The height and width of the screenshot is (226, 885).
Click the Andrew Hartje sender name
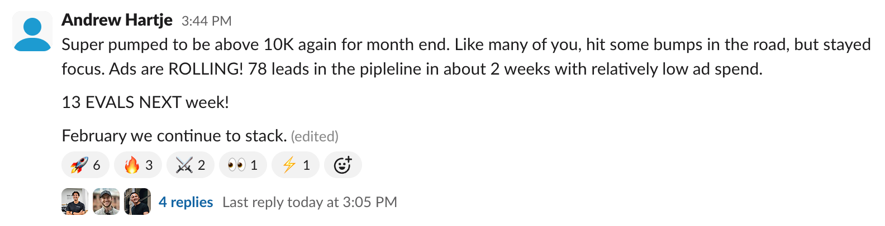pyautogui.click(x=117, y=20)
